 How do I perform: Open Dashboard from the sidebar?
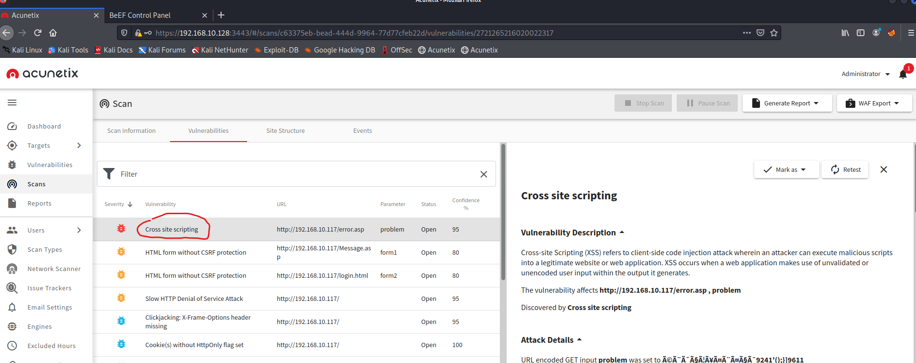[x=44, y=126]
